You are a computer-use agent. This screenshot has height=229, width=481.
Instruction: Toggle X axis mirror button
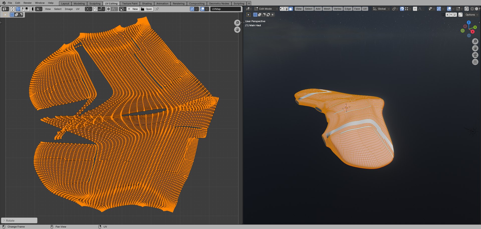pyautogui.click(x=447, y=15)
